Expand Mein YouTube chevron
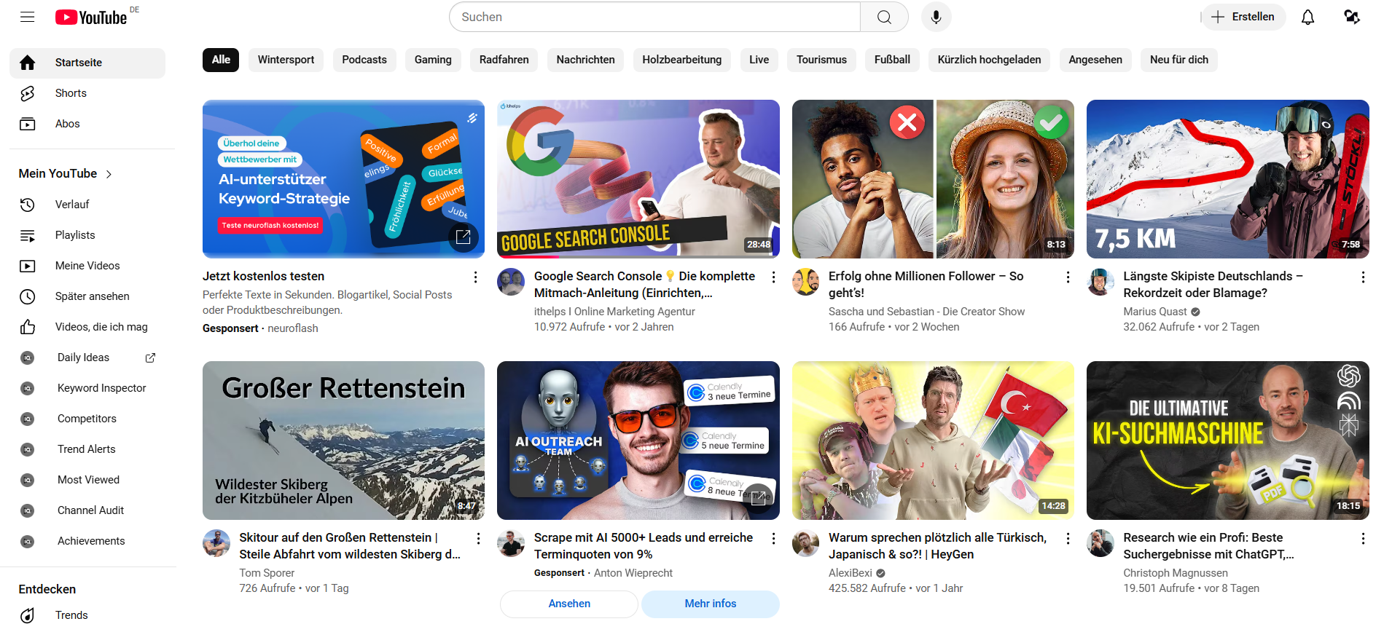Viewport: 1384px width, 624px height. coord(109,174)
